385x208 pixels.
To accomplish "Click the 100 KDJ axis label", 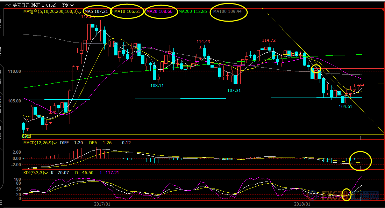I will click(17, 179).
